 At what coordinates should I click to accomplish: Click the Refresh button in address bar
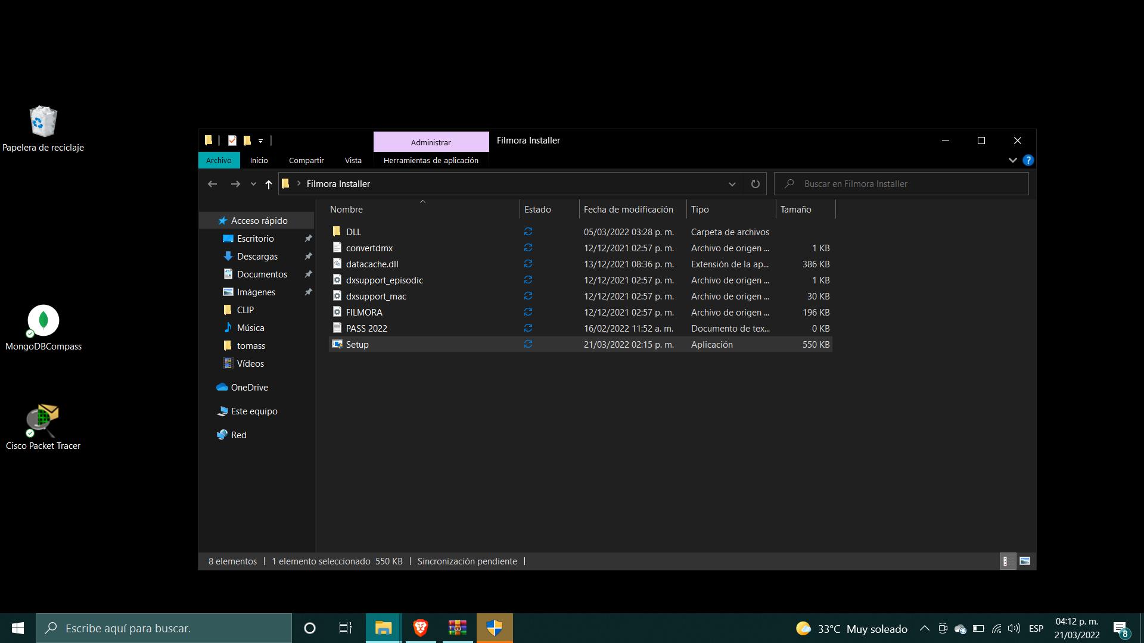[x=755, y=184]
